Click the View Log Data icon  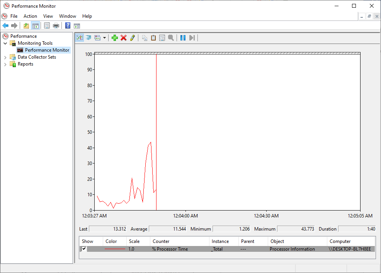coord(88,37)
